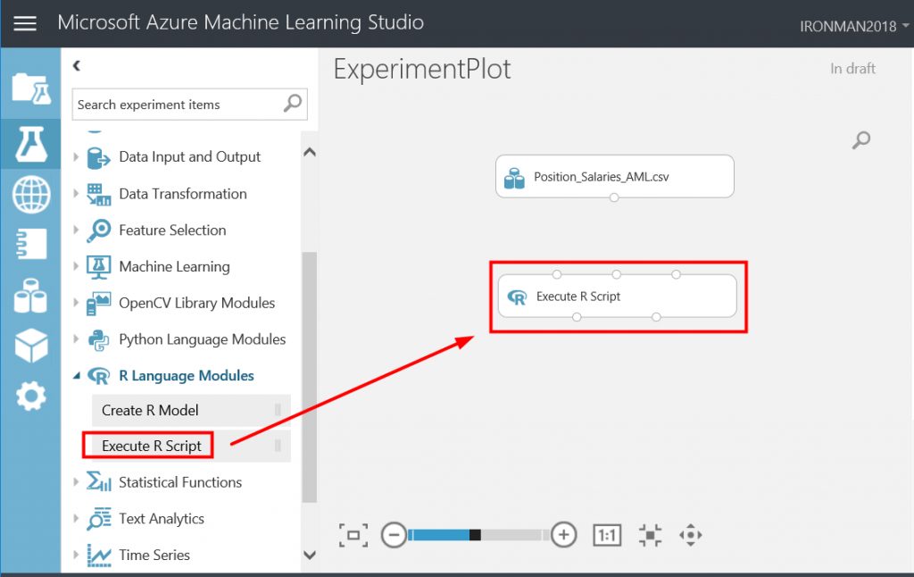914x577 pixels.
Task: Open the Web Services globe icon
Action: click(x=31, y=195)
